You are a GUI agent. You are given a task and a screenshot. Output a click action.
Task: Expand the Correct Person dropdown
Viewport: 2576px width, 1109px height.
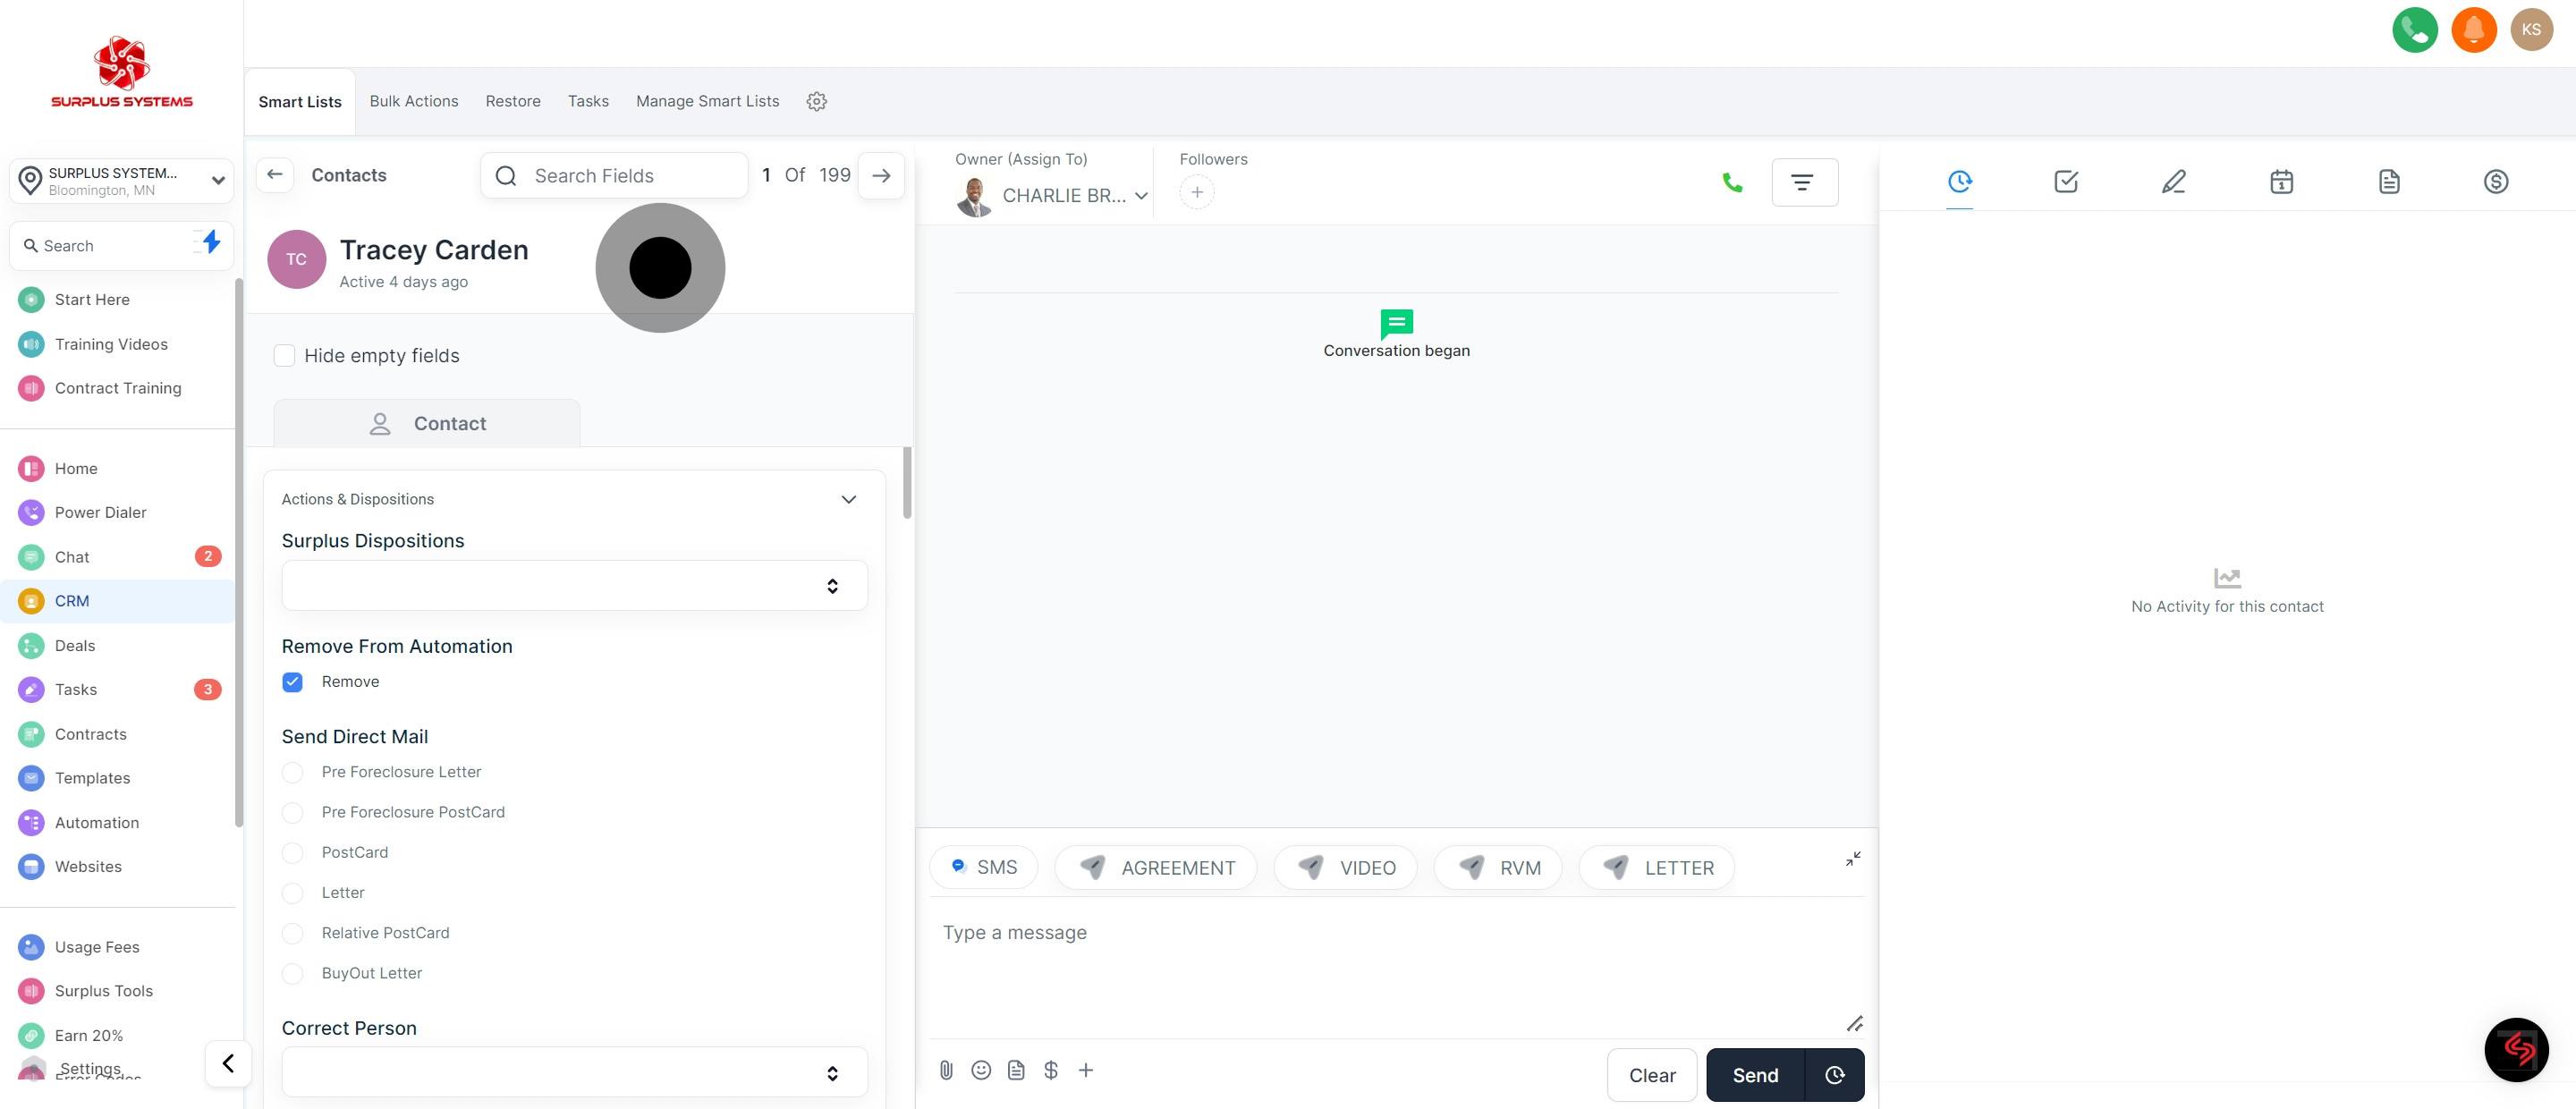coord(574,1072)
